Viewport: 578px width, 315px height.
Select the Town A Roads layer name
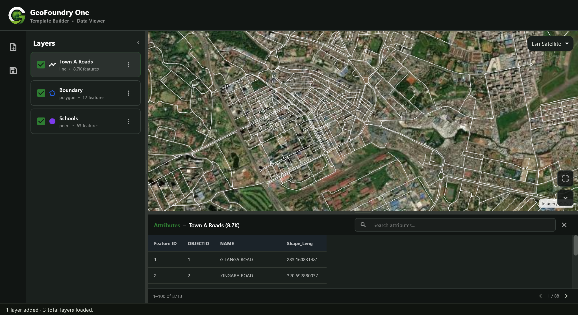click(76, 61)
